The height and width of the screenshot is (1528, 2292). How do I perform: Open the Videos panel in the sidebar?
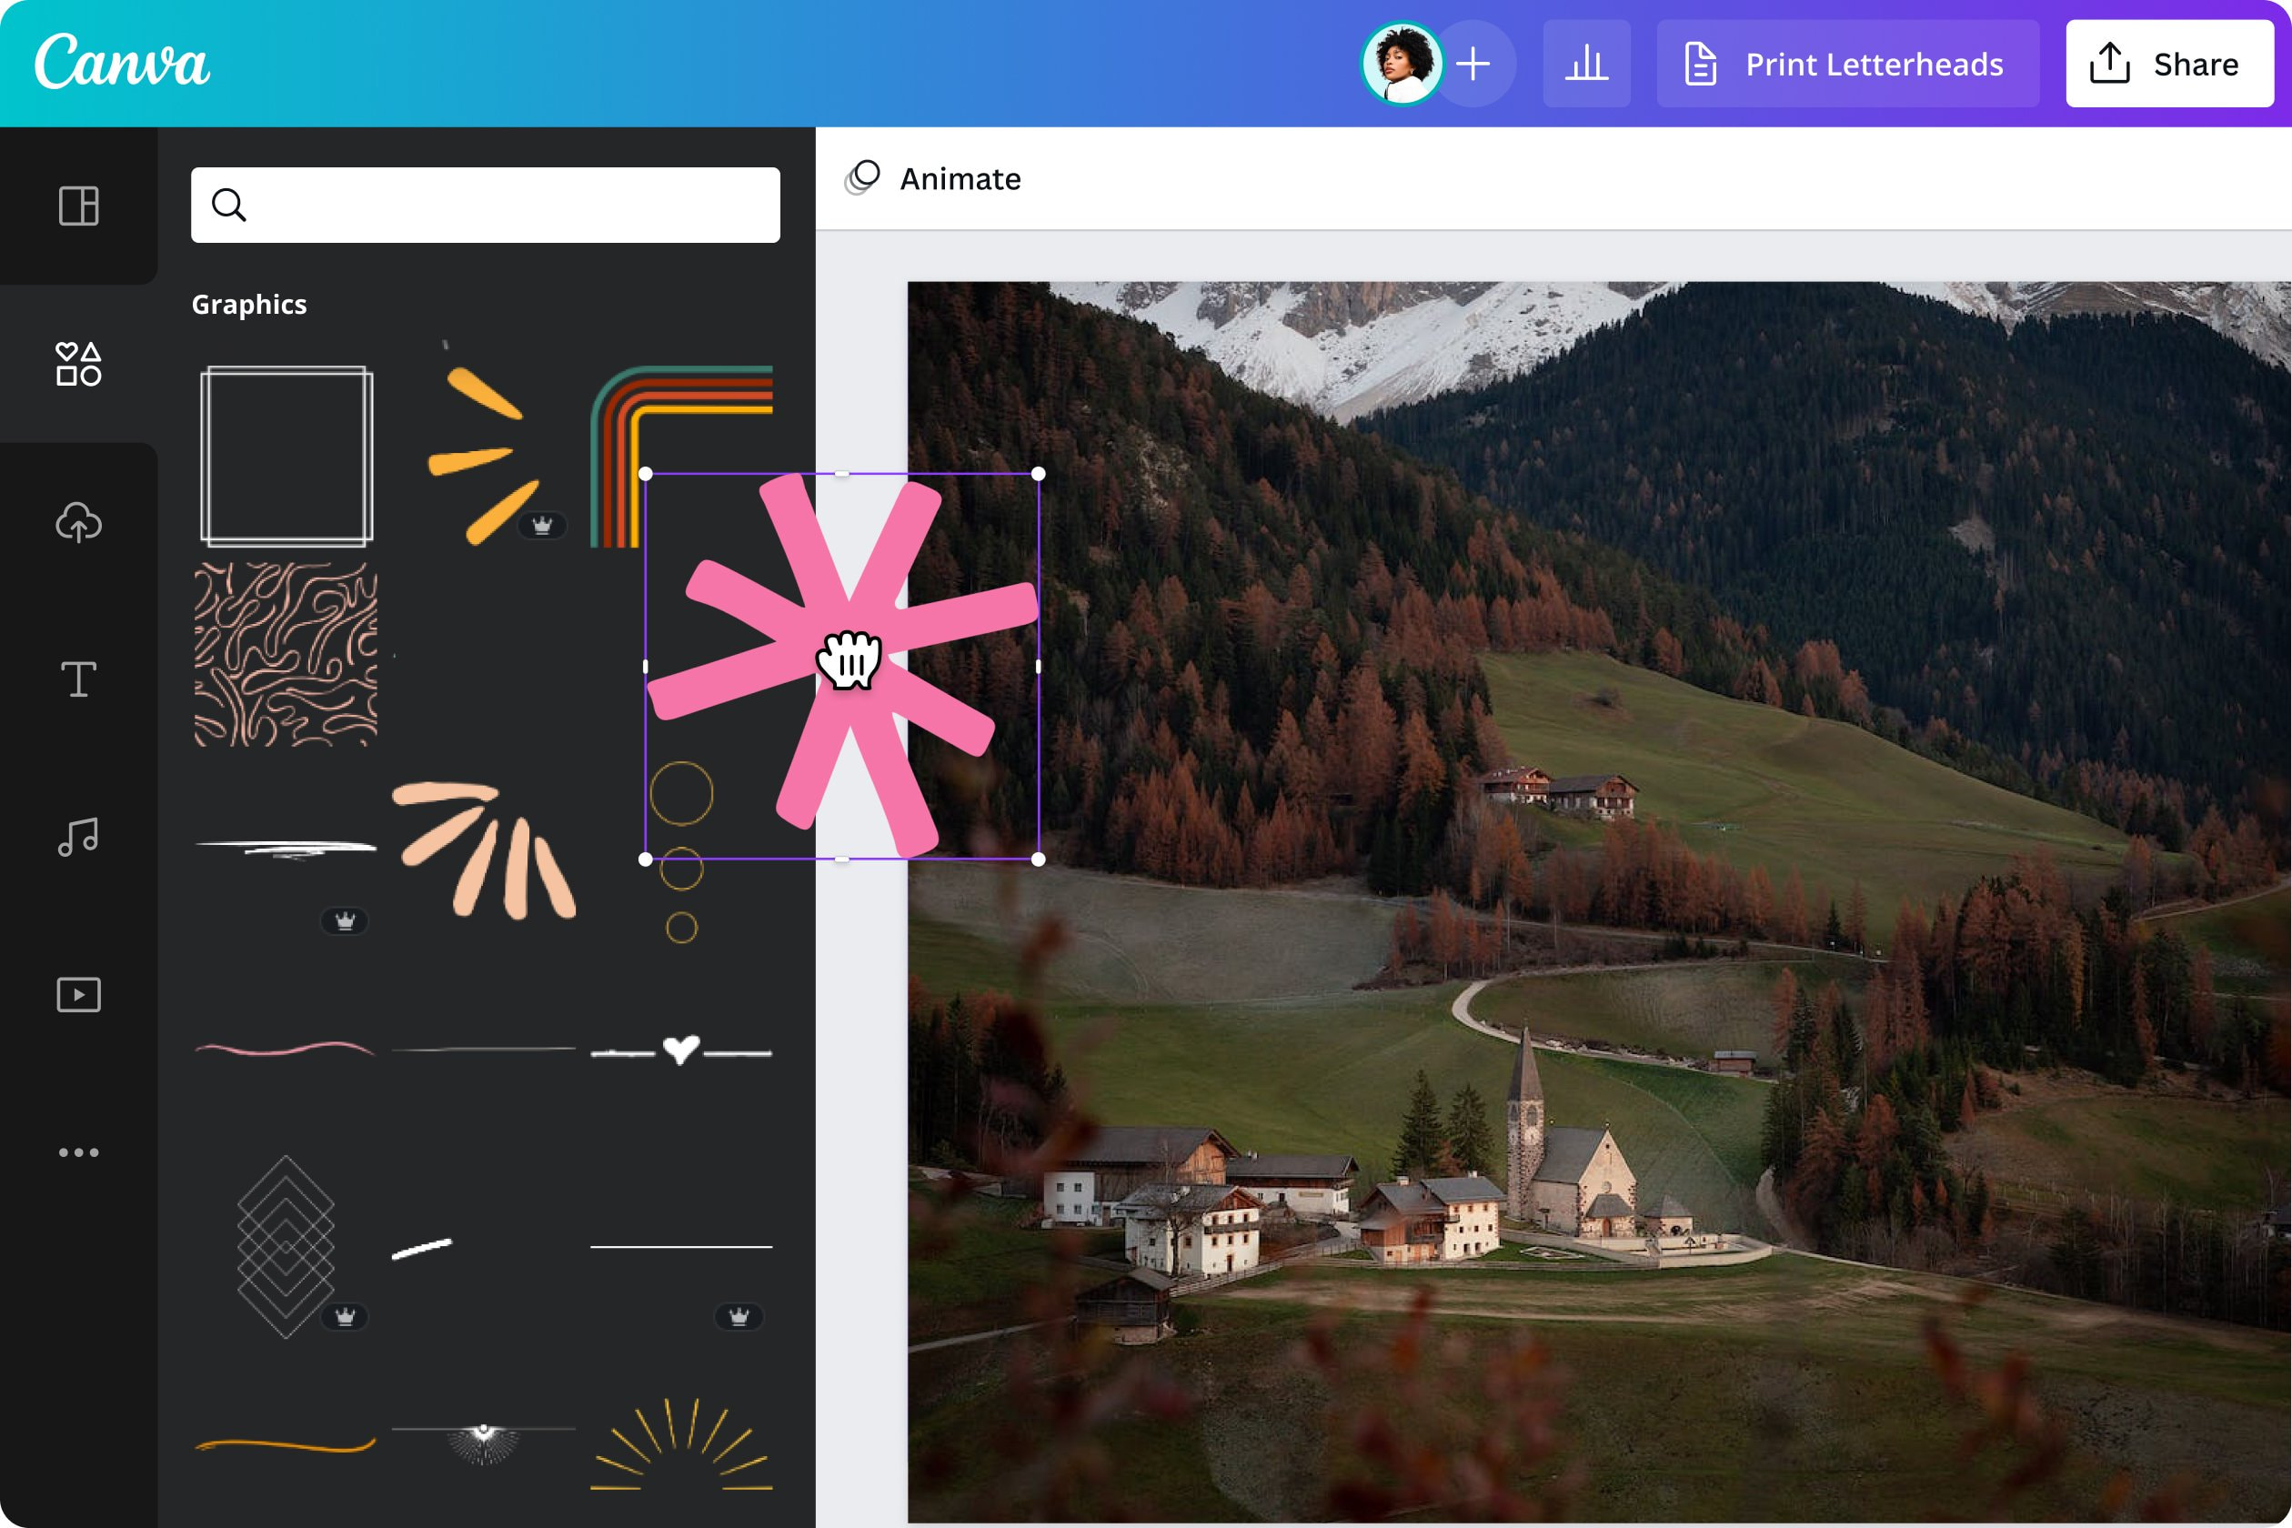click(79, 995)
